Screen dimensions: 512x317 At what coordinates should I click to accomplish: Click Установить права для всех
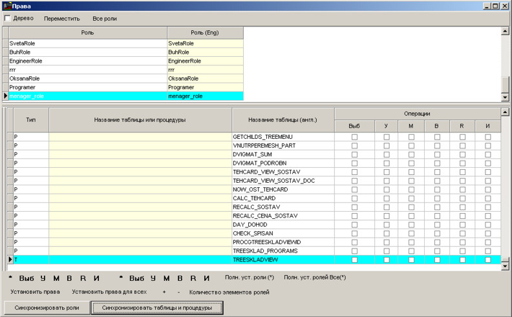click(x=109, y=292)
